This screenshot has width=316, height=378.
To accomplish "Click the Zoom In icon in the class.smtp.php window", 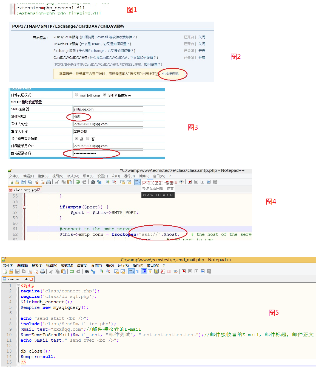I will click(107, 182).
